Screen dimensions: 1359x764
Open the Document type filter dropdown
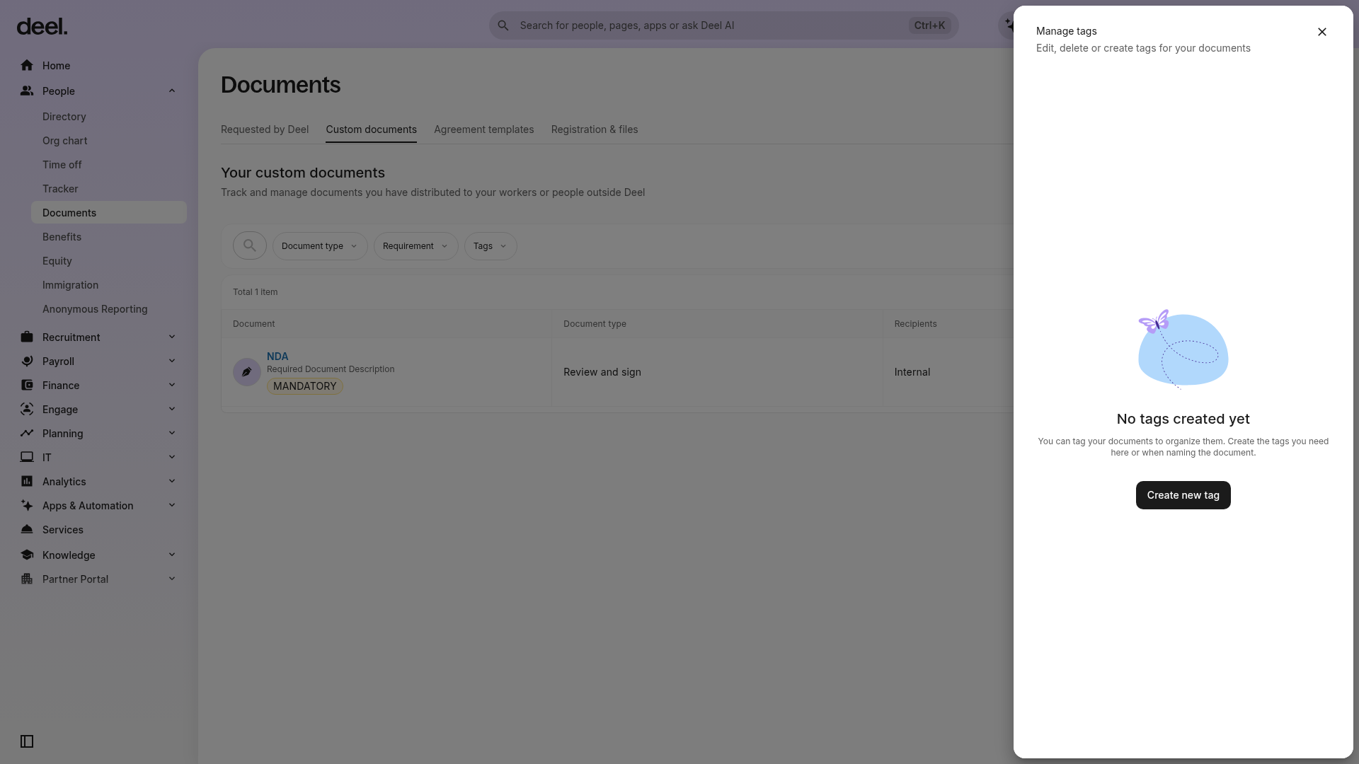[320, 246]
